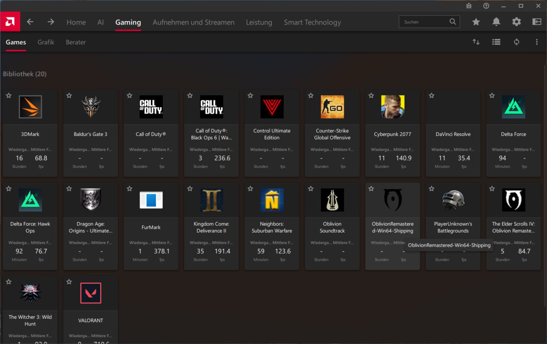The height and width of the screenshot is (344, 547).
Task: Open the FurMark icon
Action: point(151,200)
